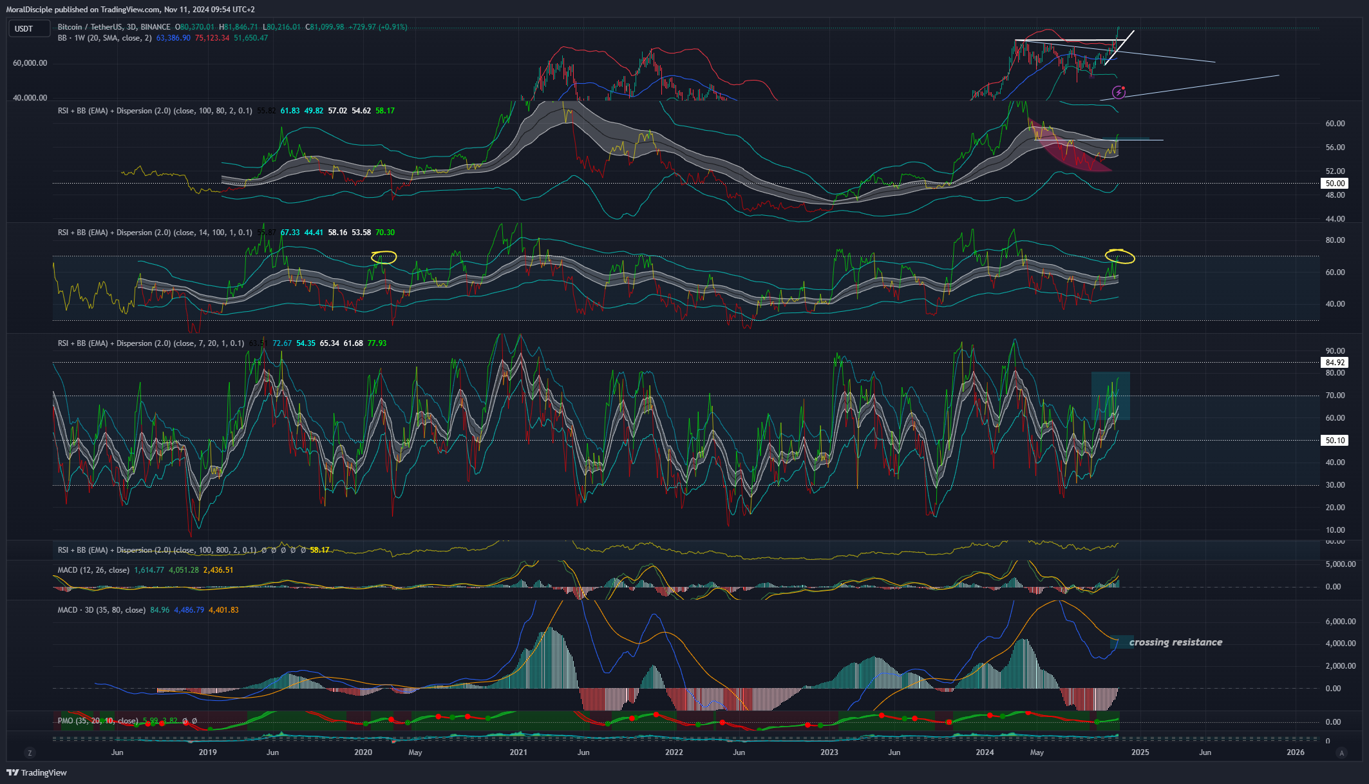
Task: Click the green BB value 51,650.47
Action: click(250, 38)
